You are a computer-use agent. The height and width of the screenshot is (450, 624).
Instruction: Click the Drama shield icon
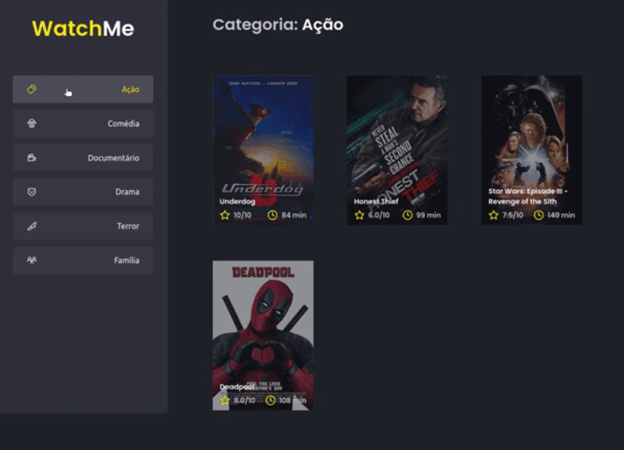click(x=32, y=192)
